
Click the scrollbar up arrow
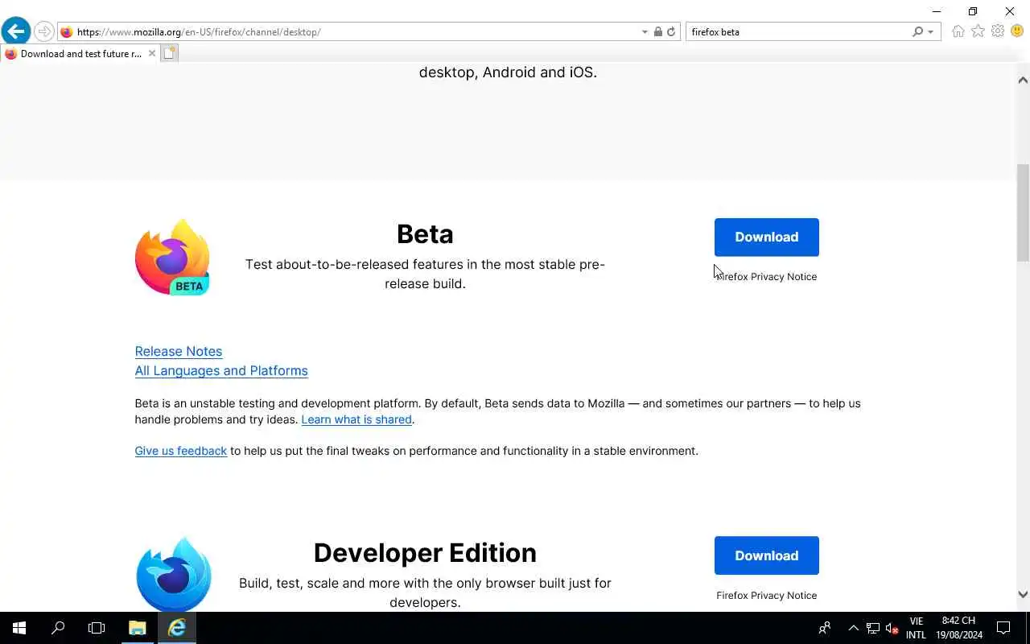pyautogui.click(x=1023, y=80)
